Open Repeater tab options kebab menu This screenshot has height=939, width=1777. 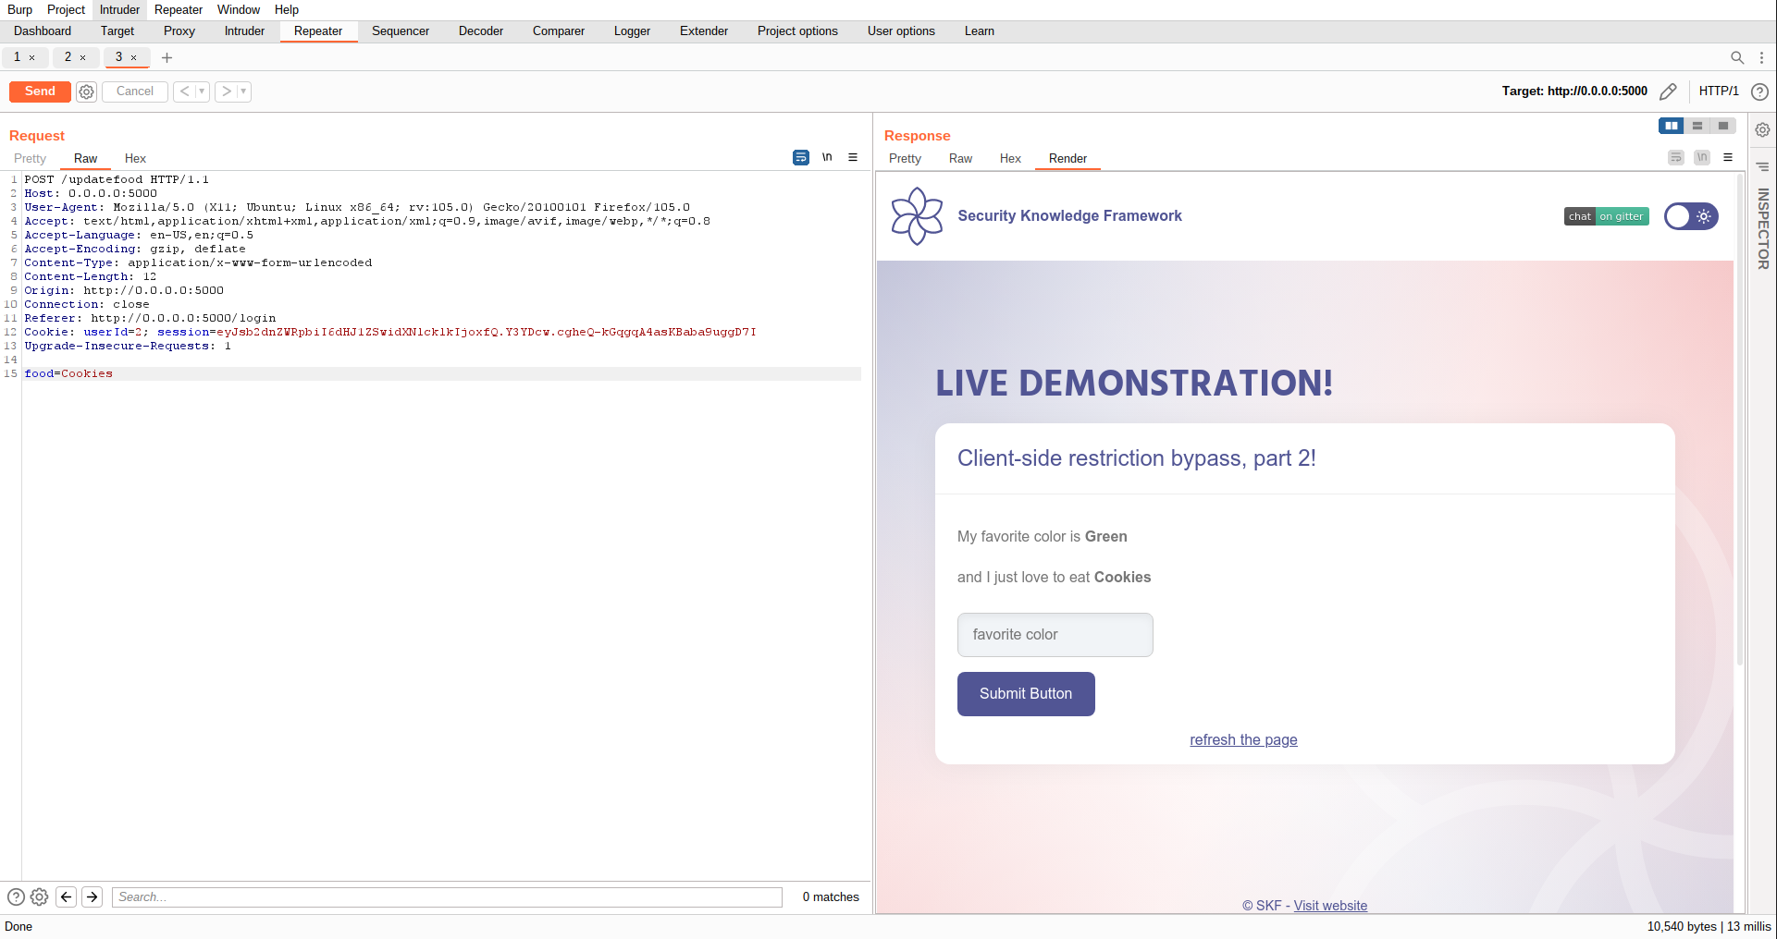pyautogui.click(x=1761, y=57)
